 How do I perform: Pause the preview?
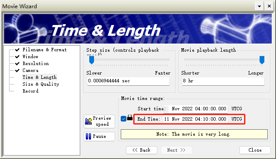pos(100,137)
